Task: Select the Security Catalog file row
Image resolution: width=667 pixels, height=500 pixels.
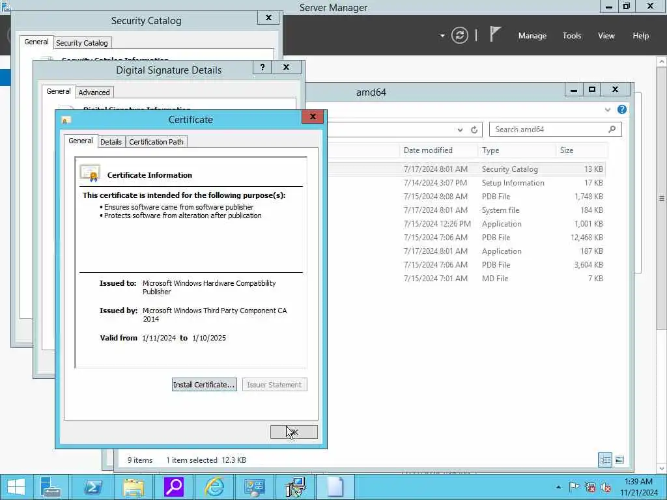Action: pos(466,169)
